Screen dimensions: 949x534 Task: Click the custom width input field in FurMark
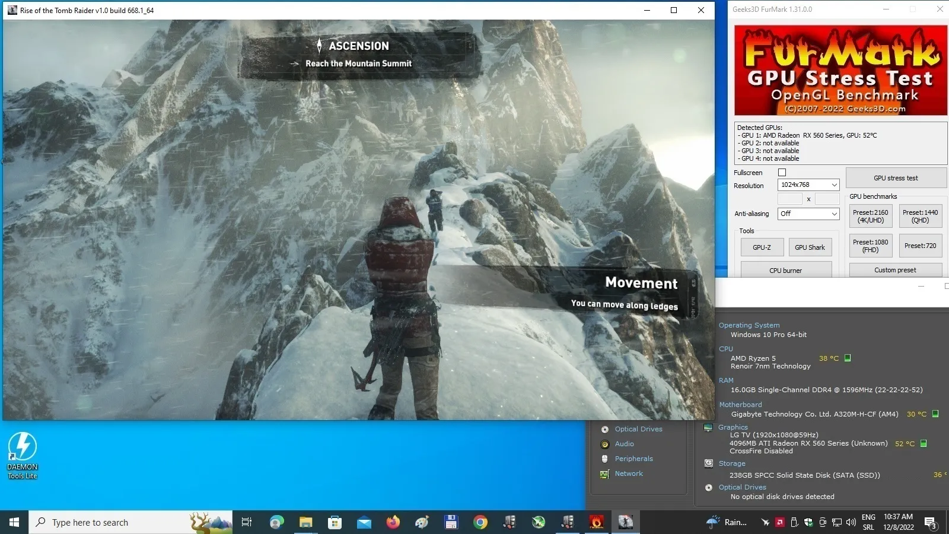pyautogui.click(x=790, y=199)
